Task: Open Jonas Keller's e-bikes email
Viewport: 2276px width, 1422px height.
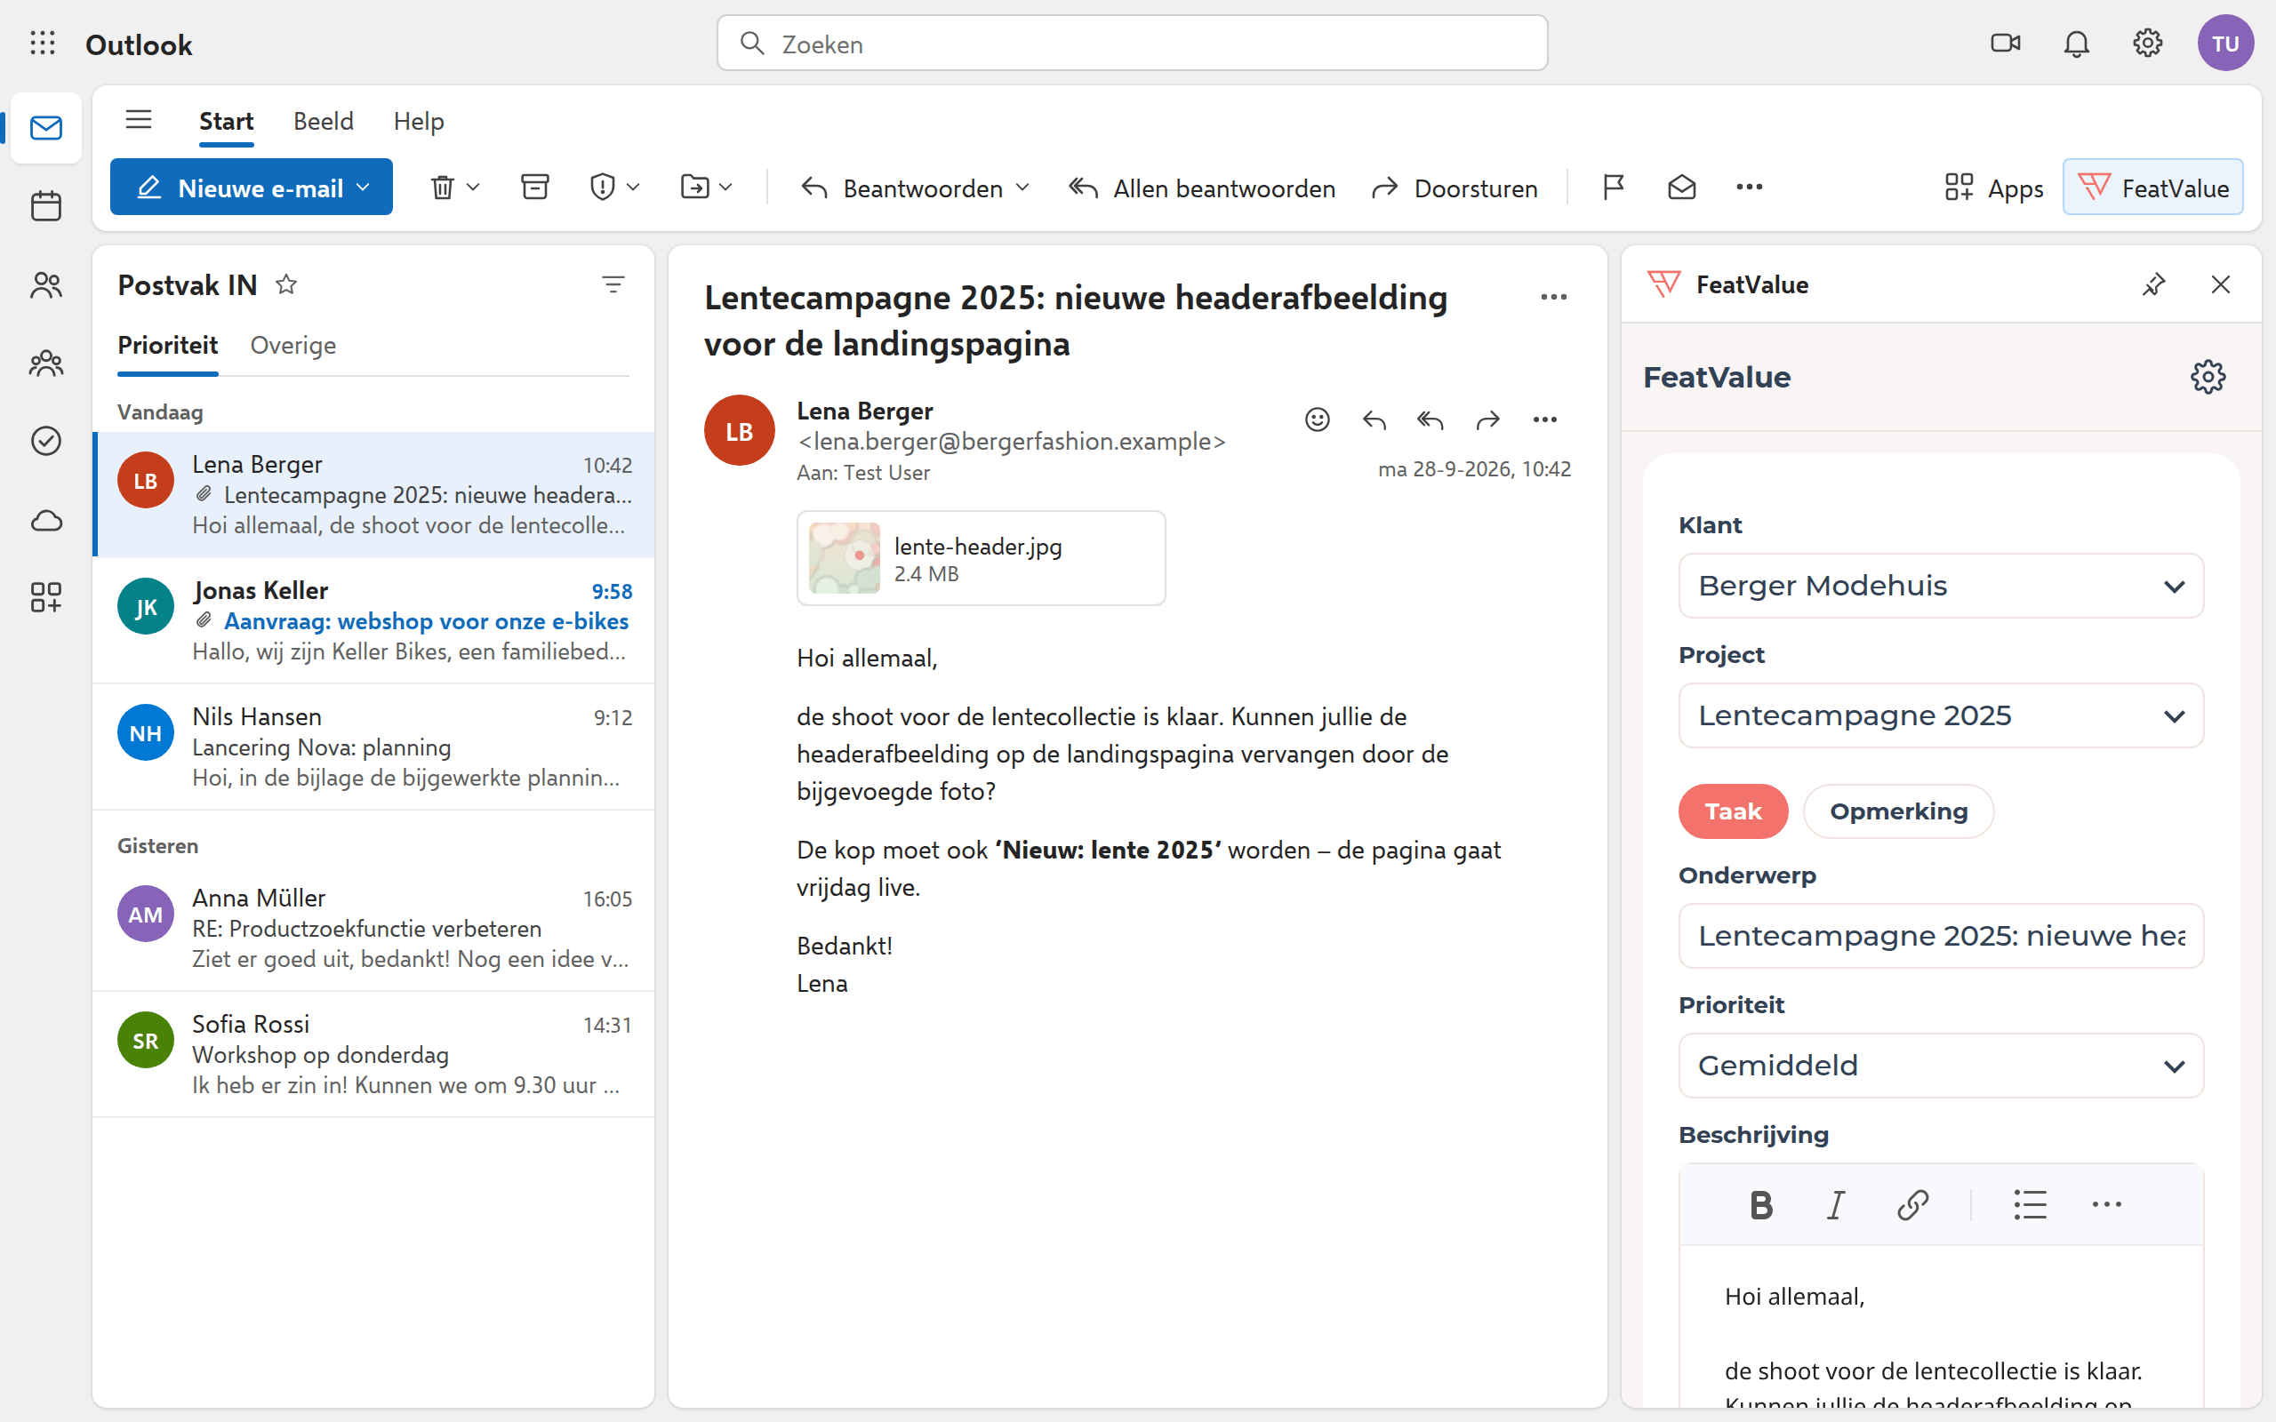Action: point(373,620)
